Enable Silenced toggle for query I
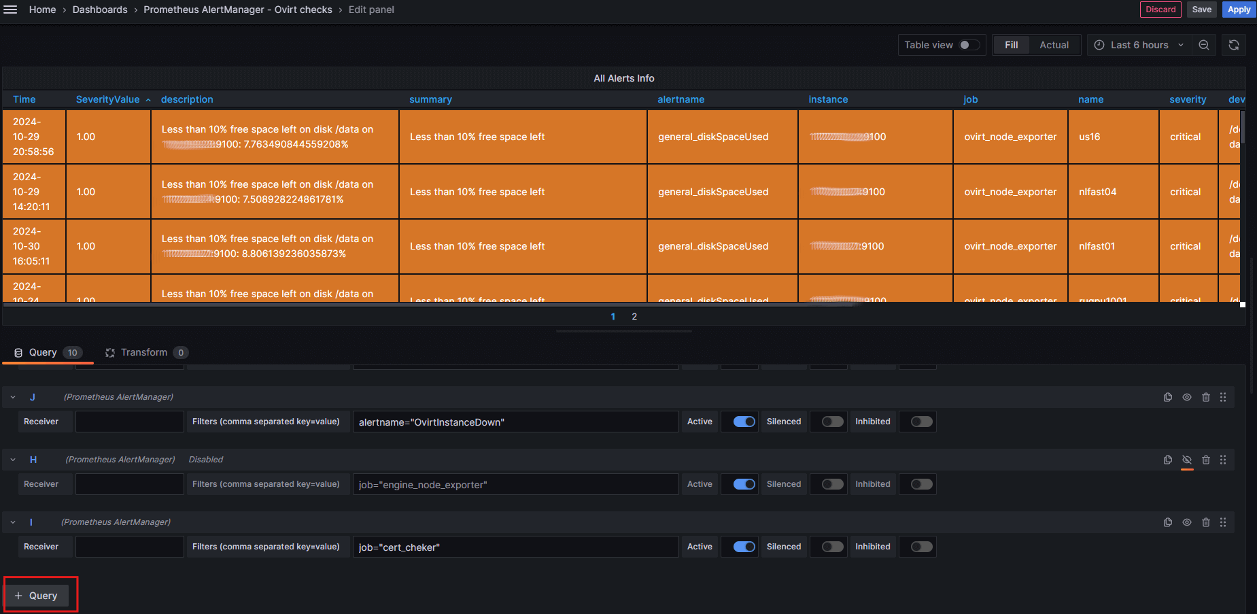This screenshot has height=614, width=1257. click(x=831, y=547)
